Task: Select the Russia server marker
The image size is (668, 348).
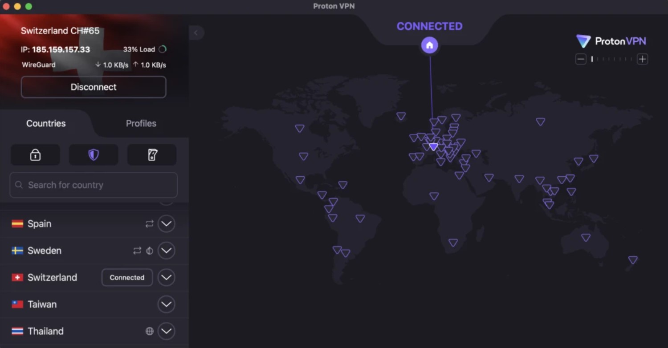Action: point(540,121)
